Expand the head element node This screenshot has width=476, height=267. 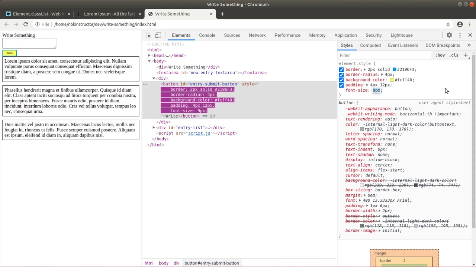pyautogui.click(x=149, y=55)
